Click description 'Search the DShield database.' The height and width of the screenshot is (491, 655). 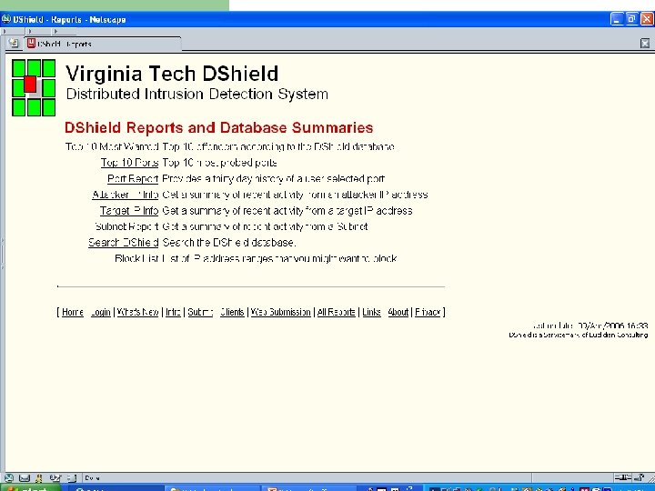[229, 242]
